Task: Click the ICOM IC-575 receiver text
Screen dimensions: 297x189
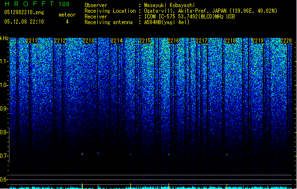Action: [x=190, y=17]
